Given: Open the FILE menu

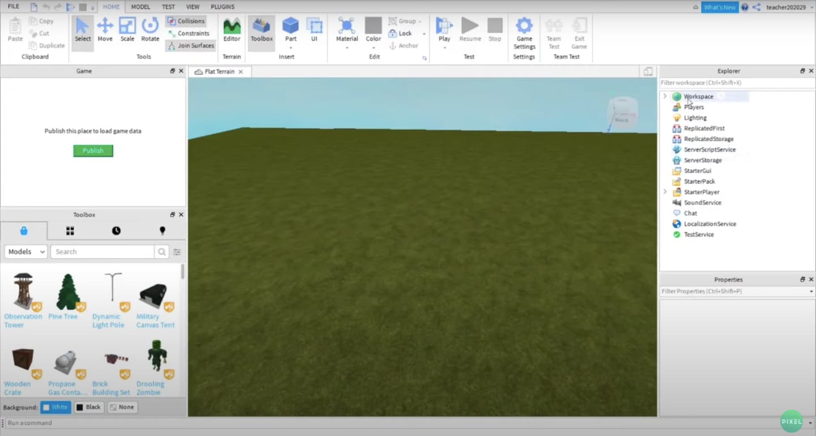Looking at the screenshot, I should [14, 7].
